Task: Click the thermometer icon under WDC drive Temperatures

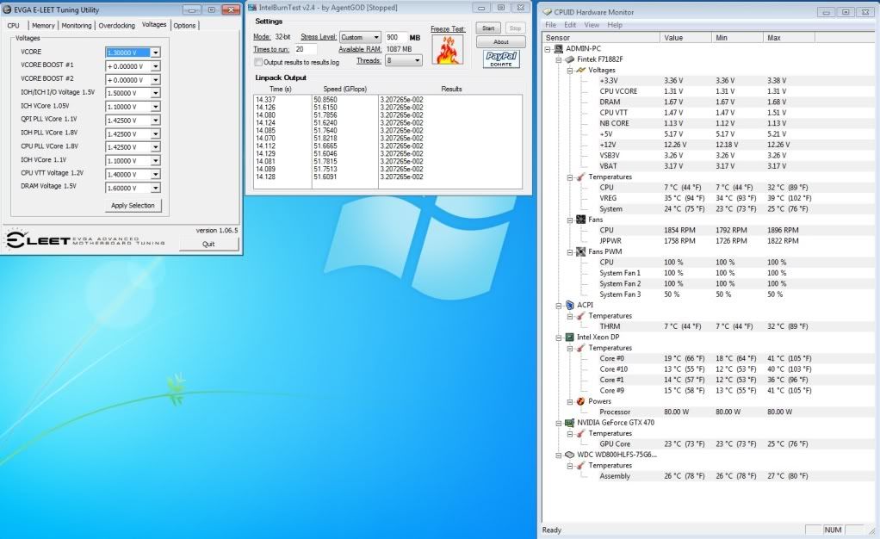Action: click(x=581, y=466)
